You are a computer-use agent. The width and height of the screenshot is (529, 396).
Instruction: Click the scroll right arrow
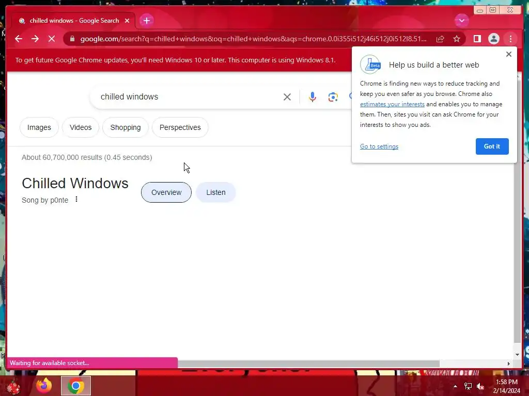coord(508,364)
